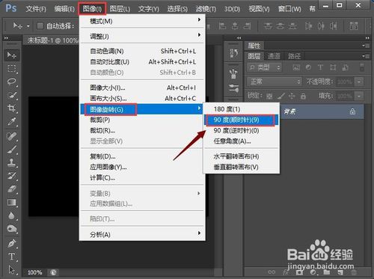Toggle the 自动选择 checkbox

40,25
